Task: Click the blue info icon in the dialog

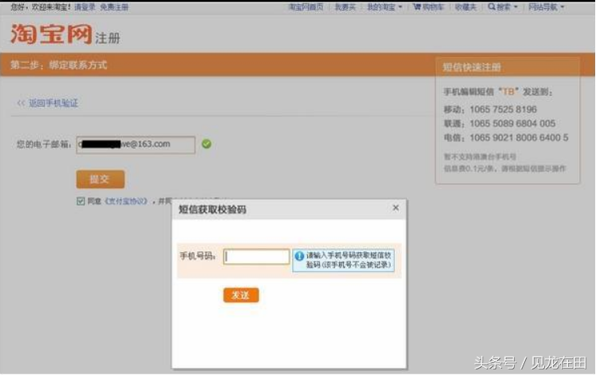Action: coord(299,256)
